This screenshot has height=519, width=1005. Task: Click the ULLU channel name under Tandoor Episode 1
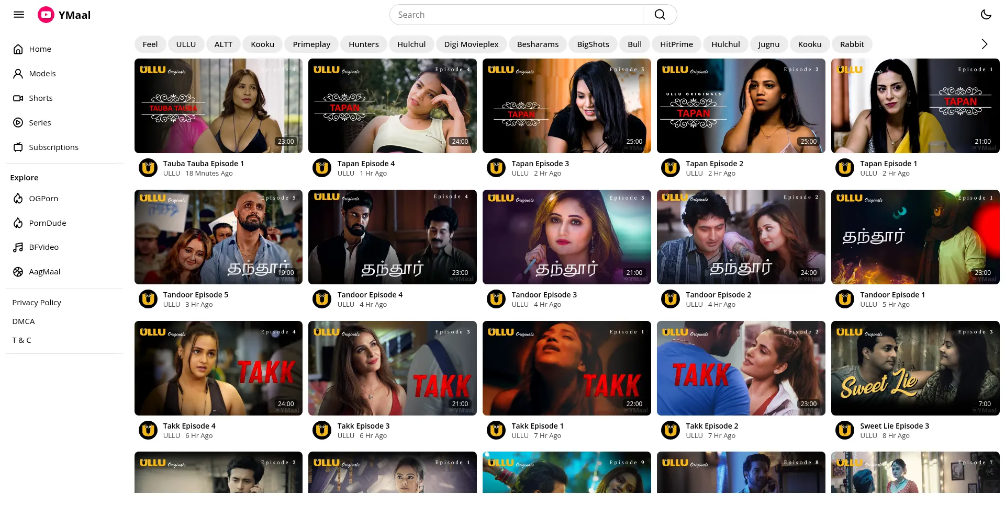pos(868,305)
